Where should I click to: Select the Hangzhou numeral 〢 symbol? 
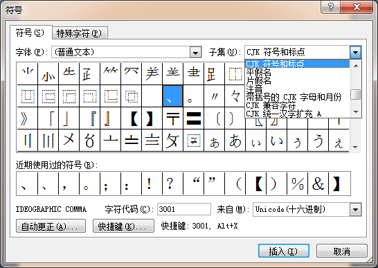click(27, 141)
